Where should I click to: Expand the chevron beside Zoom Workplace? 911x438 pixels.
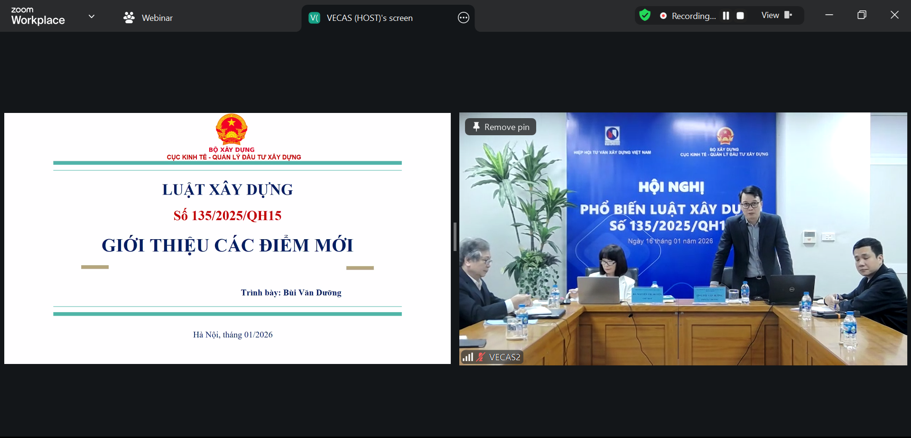coord(92,17)
